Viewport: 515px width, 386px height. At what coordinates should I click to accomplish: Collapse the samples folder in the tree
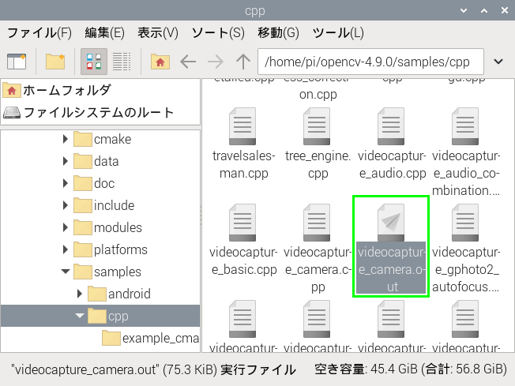pos(66,272)
